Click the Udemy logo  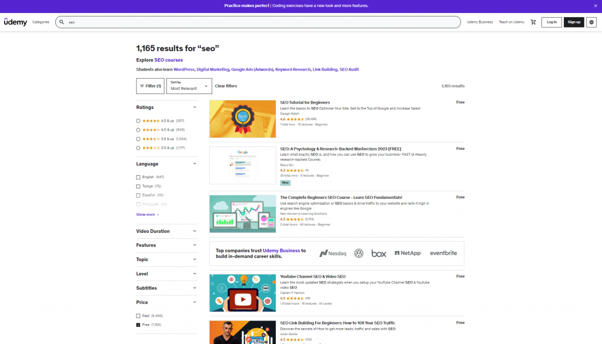[15, 22]
